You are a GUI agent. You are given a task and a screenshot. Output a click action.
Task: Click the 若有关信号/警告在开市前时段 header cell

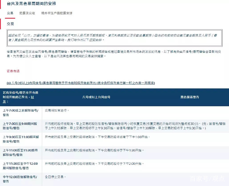(20, 97)
